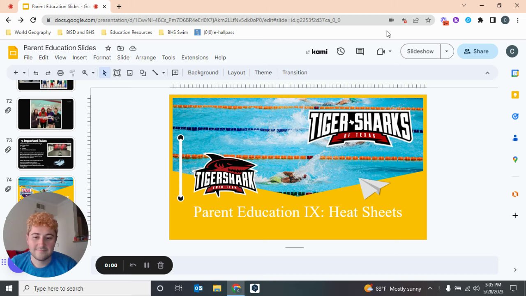Click the Insert shape icon
Image resolution: width=526 pixels, height=296 pixels.
(x=143, y=73)
